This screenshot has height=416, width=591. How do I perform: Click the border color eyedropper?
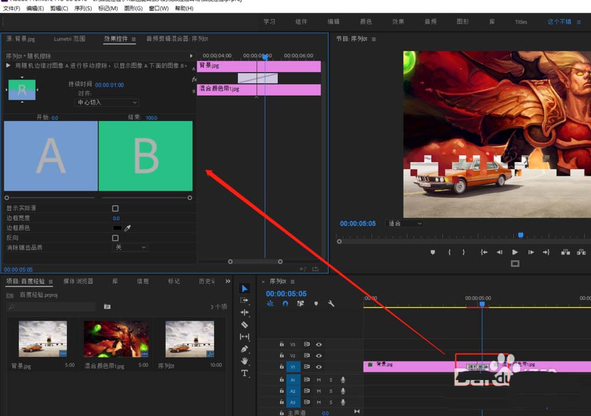[x=127, y=228]
